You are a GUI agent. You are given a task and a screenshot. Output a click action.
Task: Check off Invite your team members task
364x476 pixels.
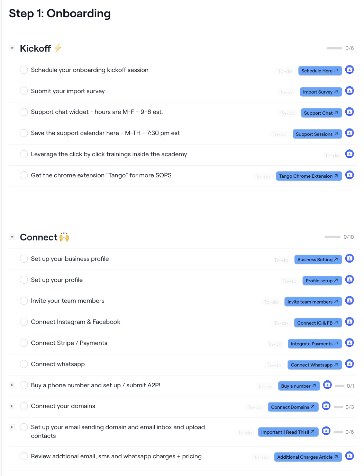coord(24,301)
